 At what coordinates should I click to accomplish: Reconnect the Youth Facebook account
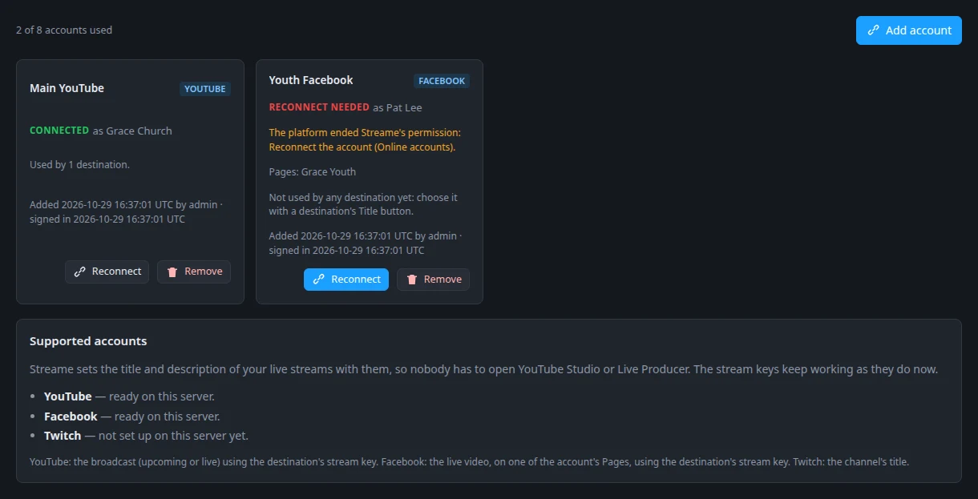pyautogui.click(x=346, y=280)
